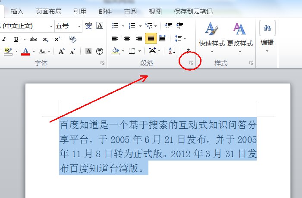The width and height of the screenshot is (302, 198).
Task: Toggle strikethrough (abc) formatting
Action: tap(34, 39)
